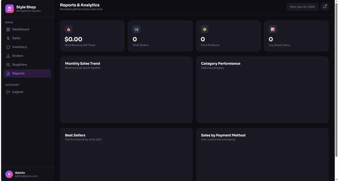Click the chart Low Stock Items icon

[x=273, y=29]
